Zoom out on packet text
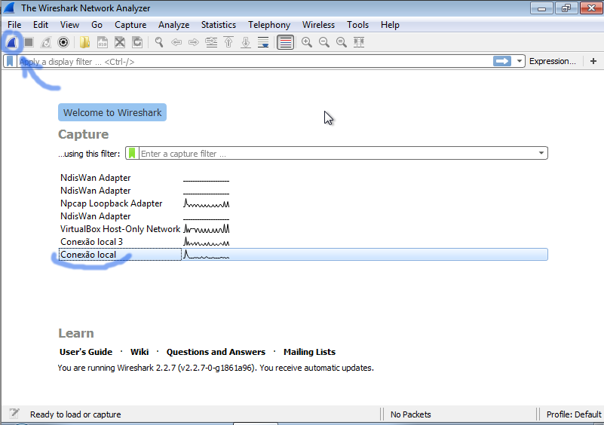The image size is (604, 425). tap(324, 42)
